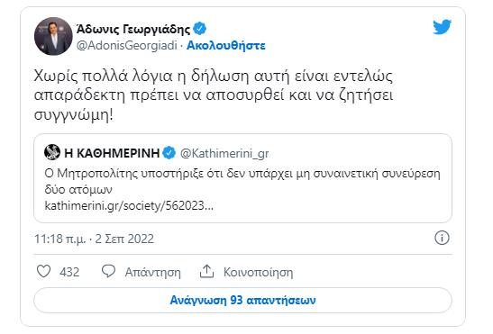Like the tweet with heart icon

coord(43,271)
